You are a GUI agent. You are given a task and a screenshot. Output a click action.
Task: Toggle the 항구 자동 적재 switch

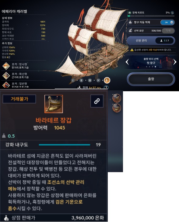(167, 23)
